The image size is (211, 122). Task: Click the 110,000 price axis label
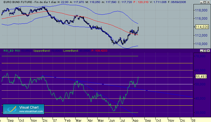(x=201, y=44)
